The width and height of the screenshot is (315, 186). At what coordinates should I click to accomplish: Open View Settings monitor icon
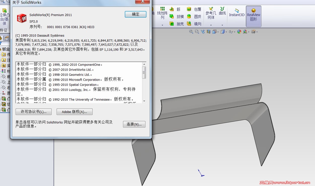pyautogui.click(x=253, y=32)
